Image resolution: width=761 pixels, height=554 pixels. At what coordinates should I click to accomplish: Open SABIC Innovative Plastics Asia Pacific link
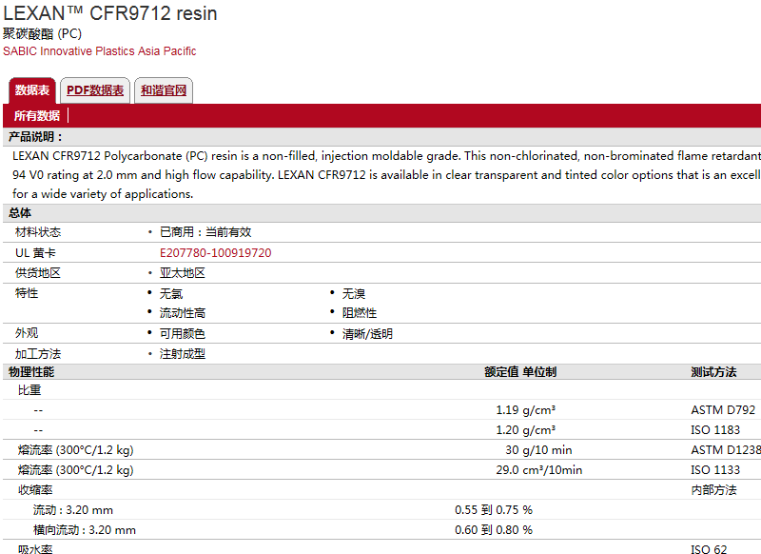pyautogui.click(x=100, y=51)
